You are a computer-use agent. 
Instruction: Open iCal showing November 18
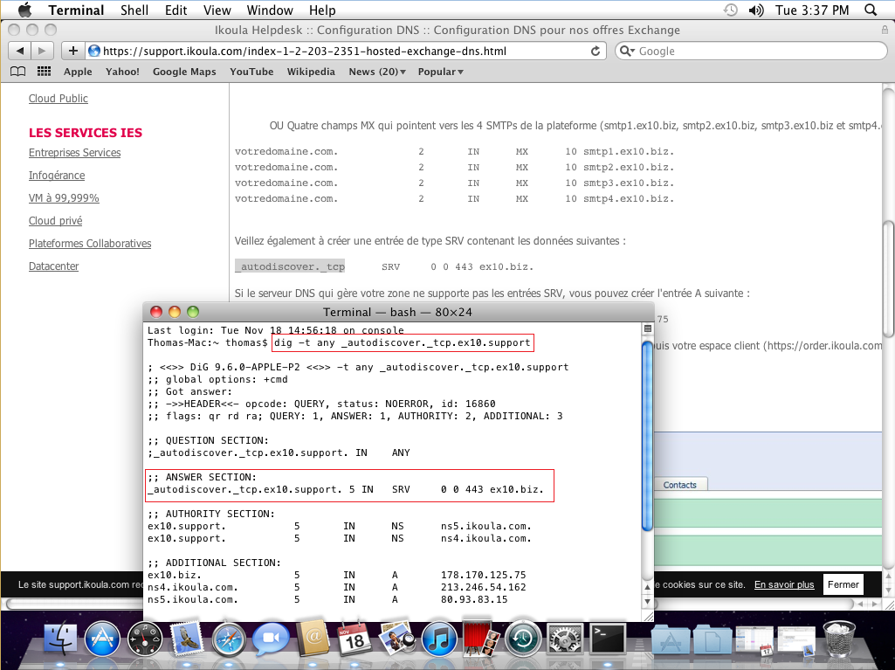click(355, 638)
